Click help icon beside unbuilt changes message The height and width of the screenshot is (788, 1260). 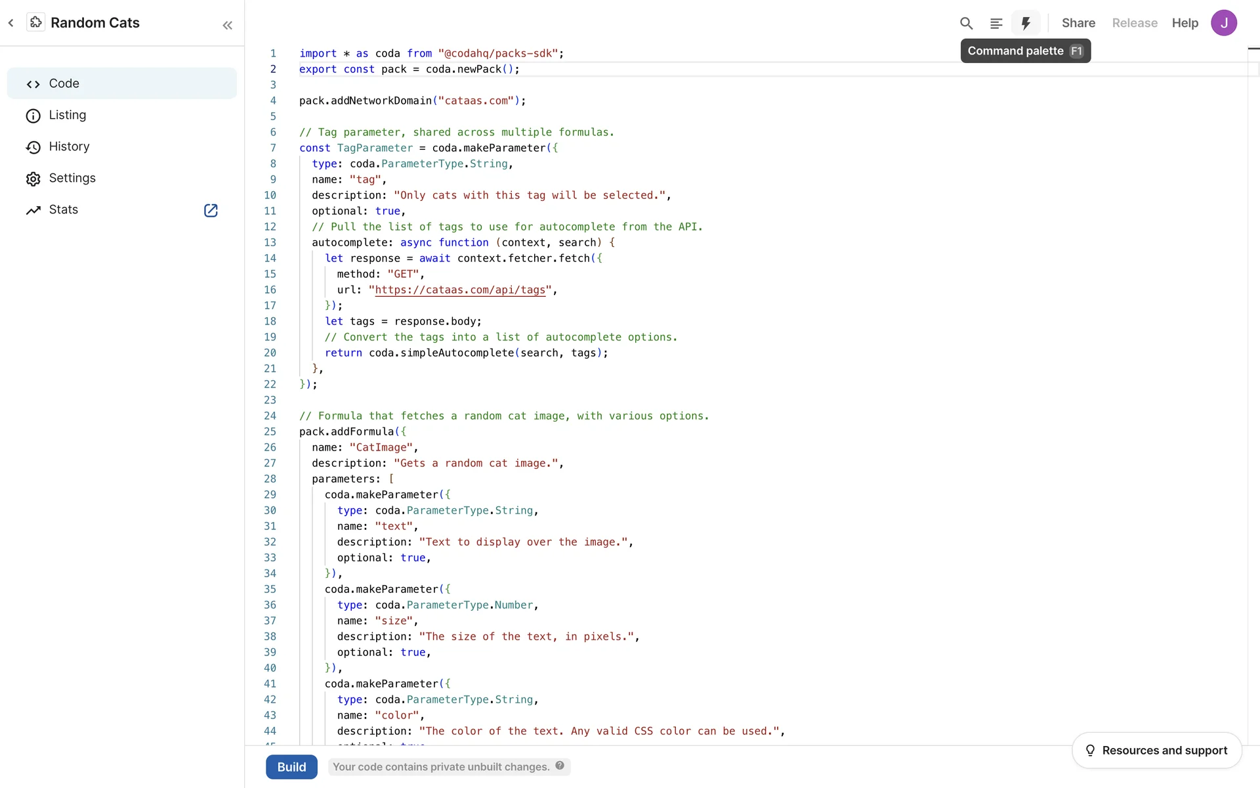point(560,766)
